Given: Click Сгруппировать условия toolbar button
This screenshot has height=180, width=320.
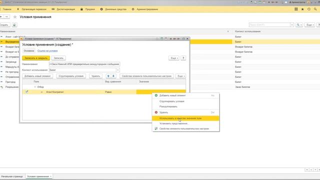Looking at the screenshot, I should tap(71, 76).
